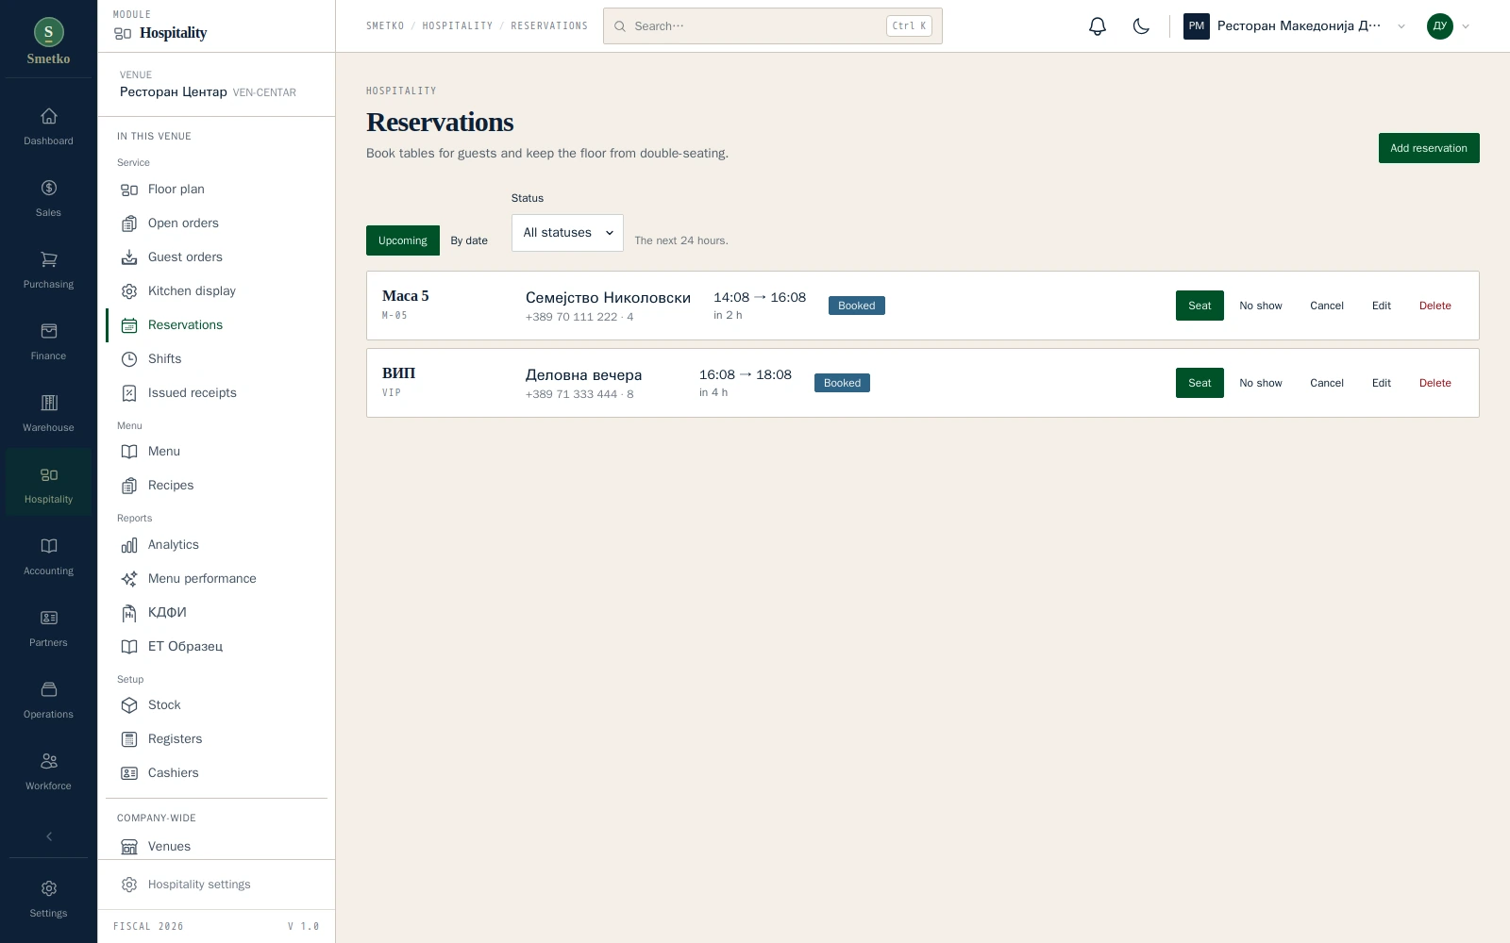Go to Open orders

[216, 223]
